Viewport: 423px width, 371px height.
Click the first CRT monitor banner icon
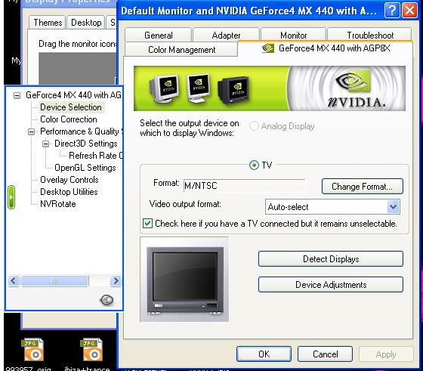click(165, 88)
